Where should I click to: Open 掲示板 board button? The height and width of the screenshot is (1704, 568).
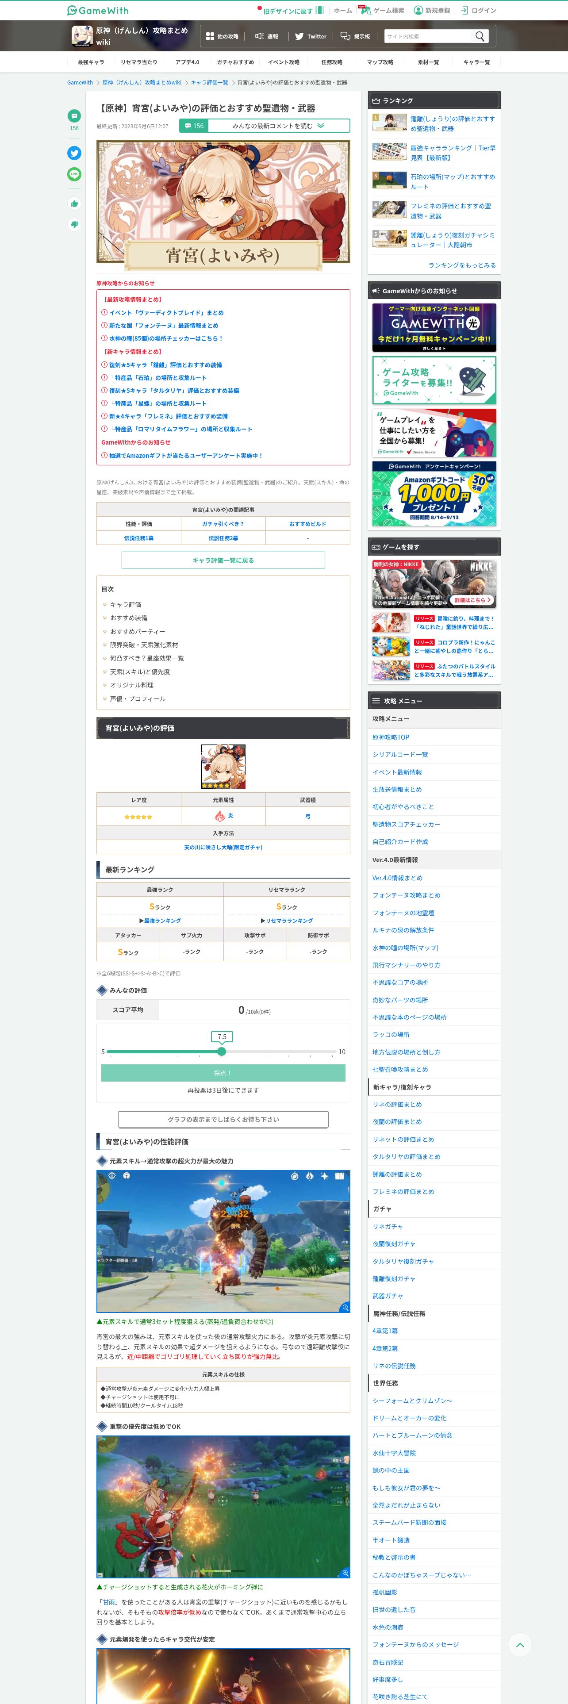[x=355, y=36]
